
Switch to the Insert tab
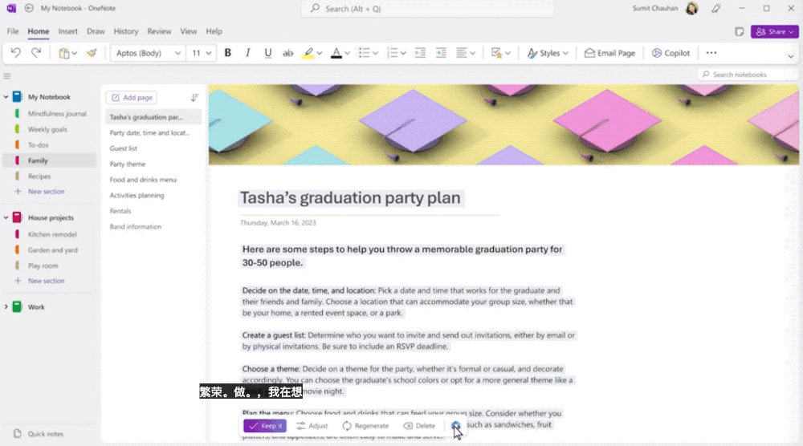68,31
